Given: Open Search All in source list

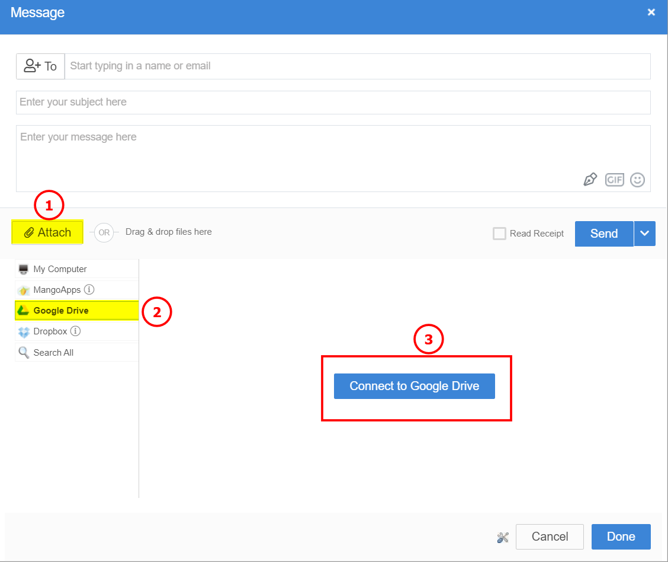Looking at the screenshot, I should [x=53, y=353].
